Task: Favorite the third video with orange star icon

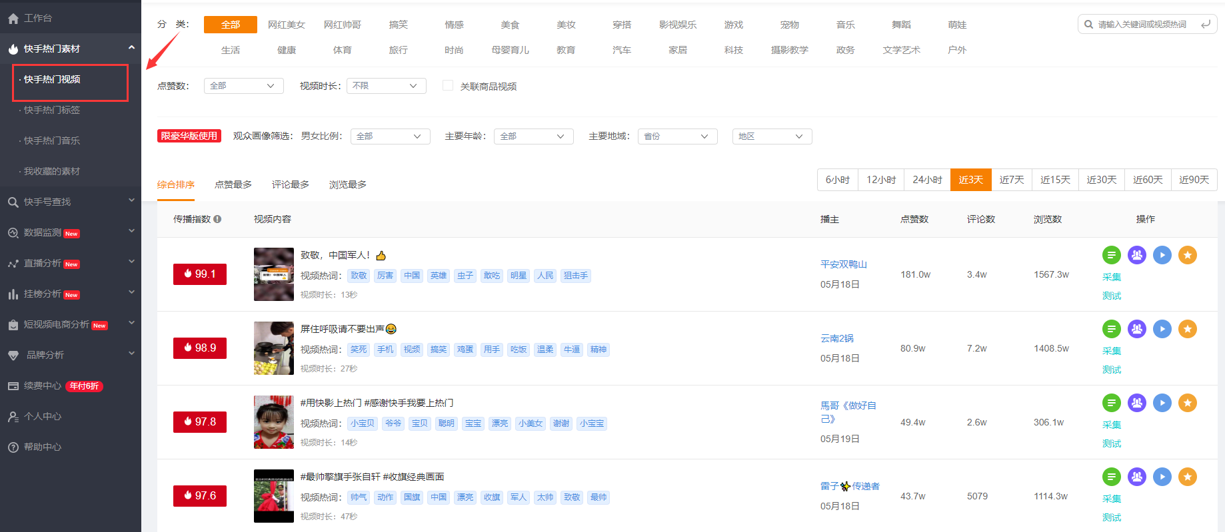Action: (x=1187, y=403)
